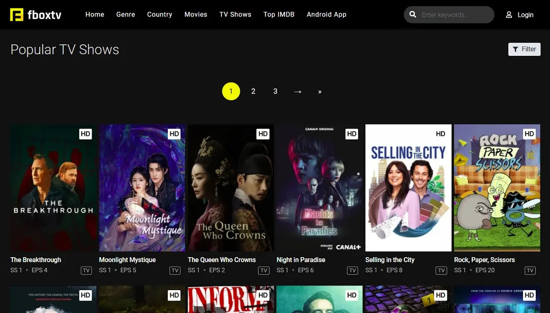The width and height of the screenshot is (550, 313).
Task: Focus the Enter keywords search field
Action: [x=449, y=15]
